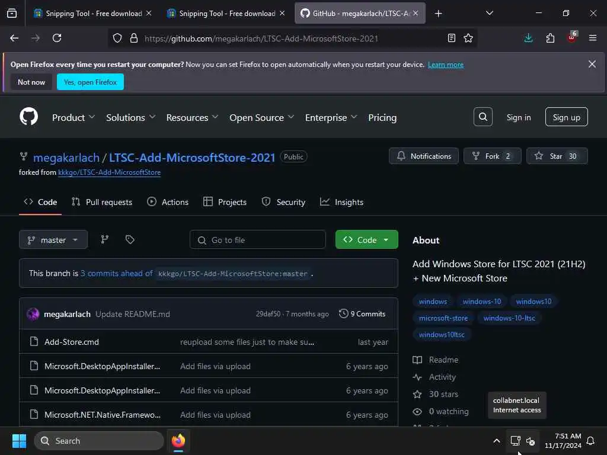This screenshot has width=607, height=455.
Task: Open the windows-10-ltsc topic tag
Action: tap(509, 318)
